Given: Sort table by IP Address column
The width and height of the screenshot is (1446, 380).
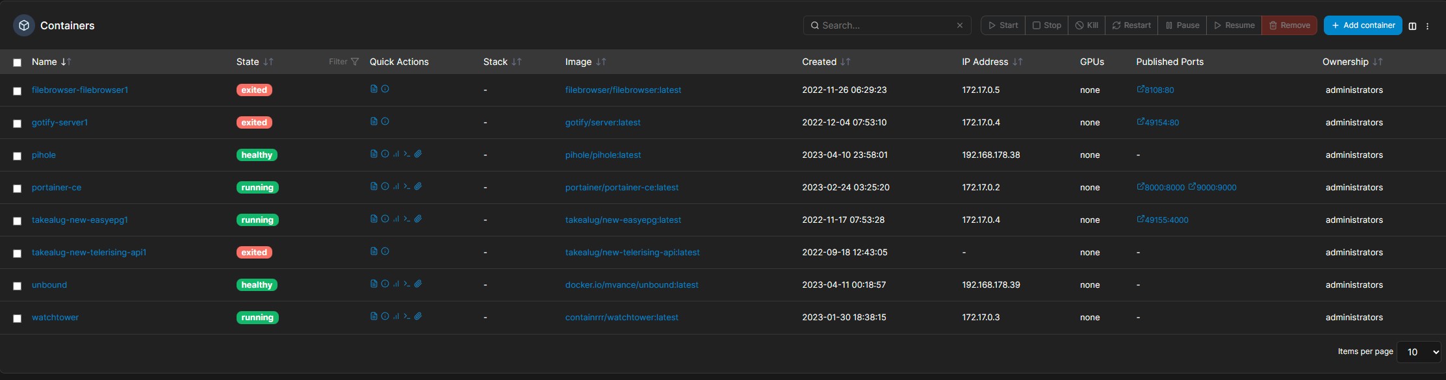Looking at the screenshot, I should pos(992,62).
